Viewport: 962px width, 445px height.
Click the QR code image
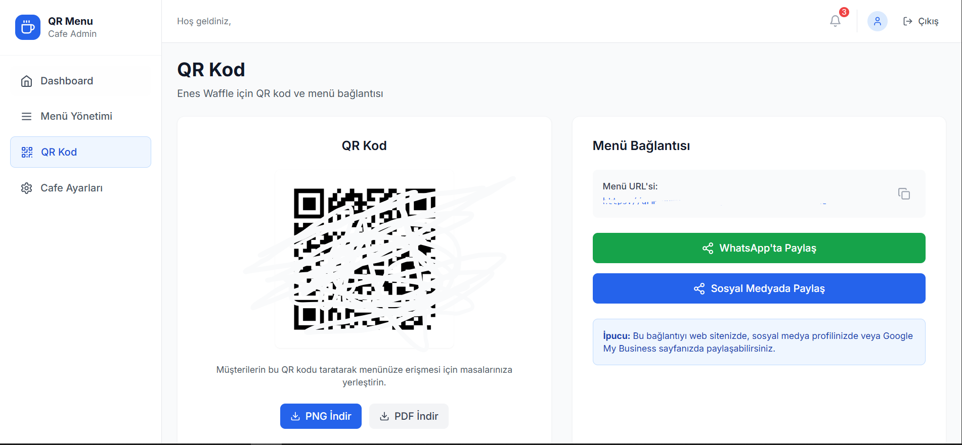point(365,260)
